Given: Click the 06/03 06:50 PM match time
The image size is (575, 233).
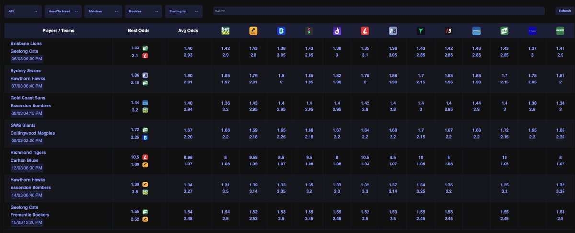Looking at the screenshot, I should click(x=26, y=59).
